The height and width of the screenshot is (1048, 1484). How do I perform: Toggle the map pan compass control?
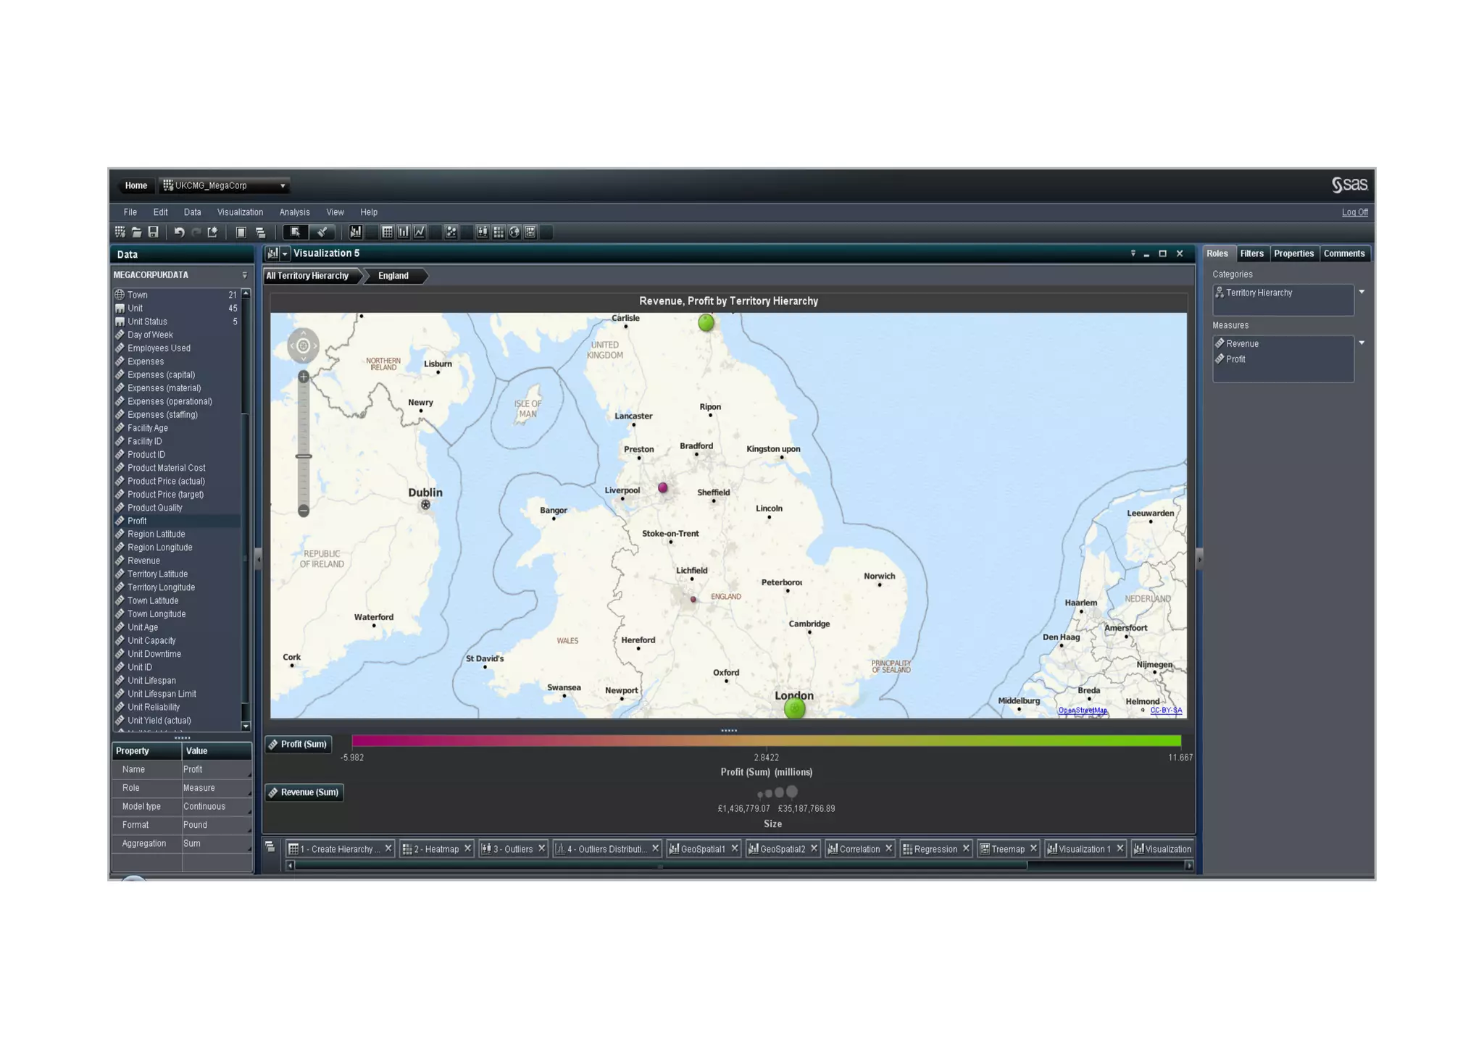304,346
